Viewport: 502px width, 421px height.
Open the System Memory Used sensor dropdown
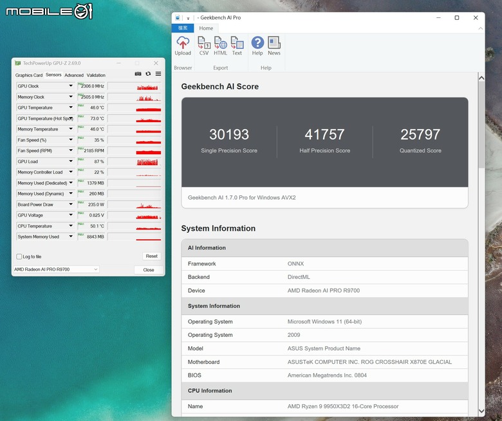pos(71,237)
